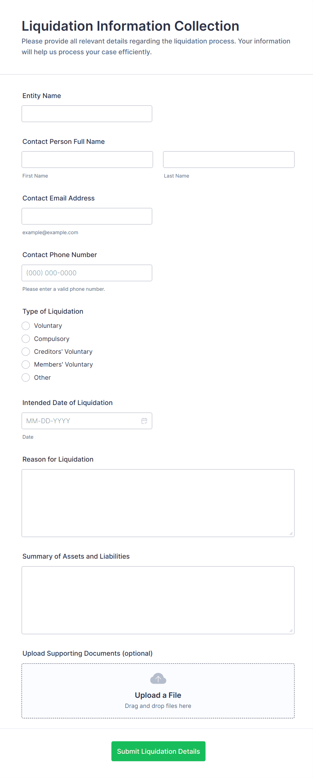
Task: Focus the First Name input field
Action: coord(87,159)
